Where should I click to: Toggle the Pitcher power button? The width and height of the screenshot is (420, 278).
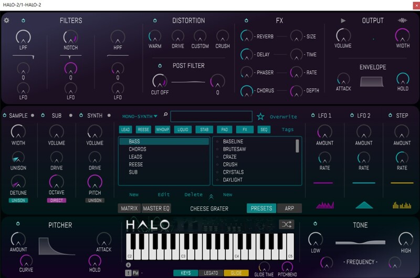click(18, 223)
